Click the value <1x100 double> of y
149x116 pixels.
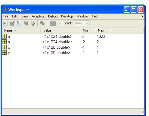pyautogui.click(x=56, y=53)
